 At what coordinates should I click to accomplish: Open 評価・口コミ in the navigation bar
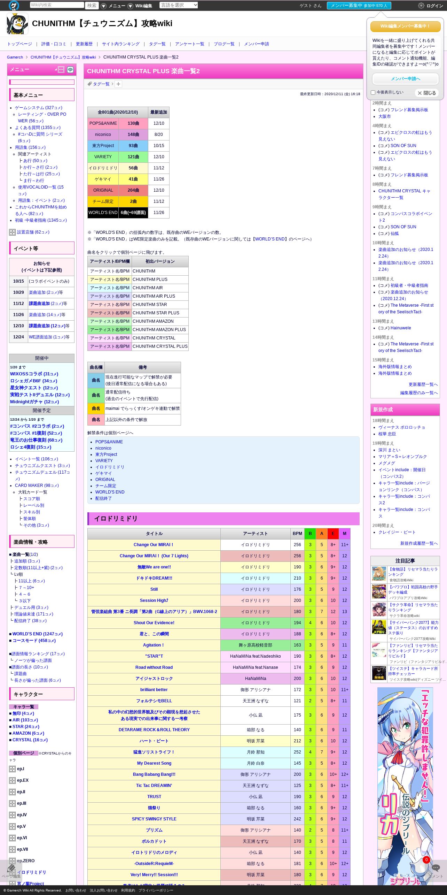pyautogui.click(x=54, y=44)
